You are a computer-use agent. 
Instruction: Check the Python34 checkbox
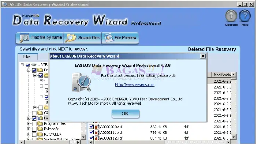[34, 129]
